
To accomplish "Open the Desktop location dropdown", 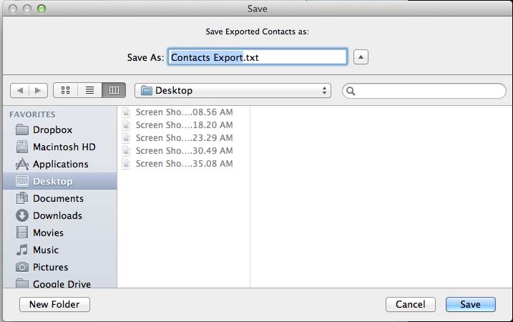I will pos(233,91).
